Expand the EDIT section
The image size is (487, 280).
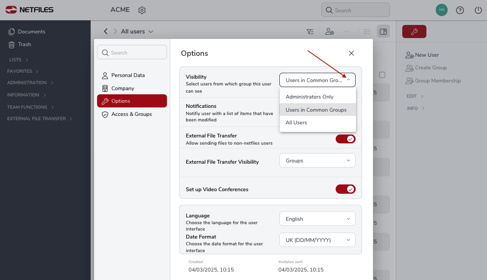[415, 96]
